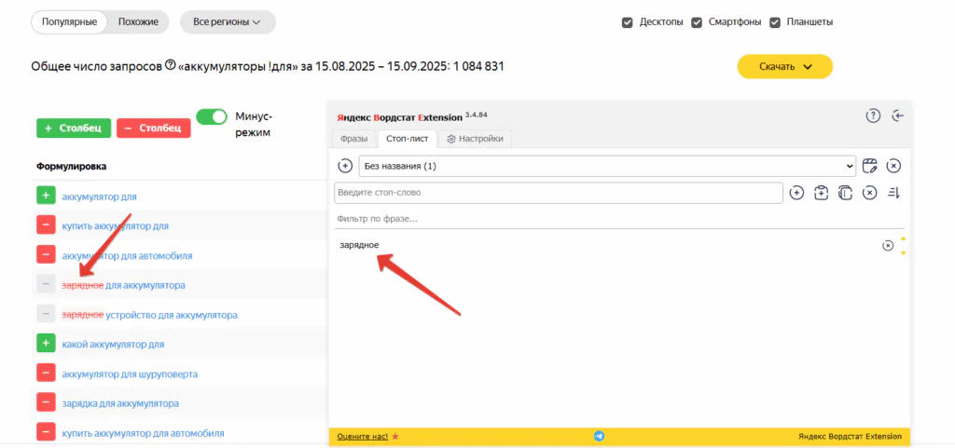Delete the current stop-list "Без названия"

tap(893, 166)
